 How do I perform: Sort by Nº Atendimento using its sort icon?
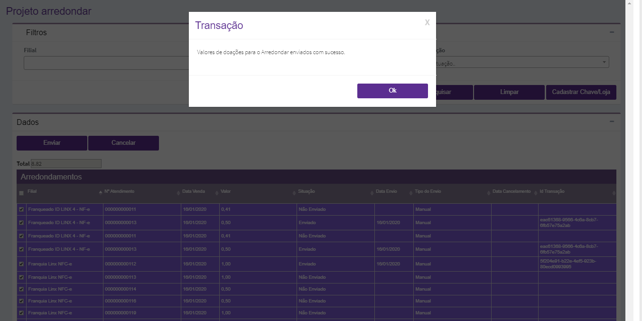pos(178,193)
